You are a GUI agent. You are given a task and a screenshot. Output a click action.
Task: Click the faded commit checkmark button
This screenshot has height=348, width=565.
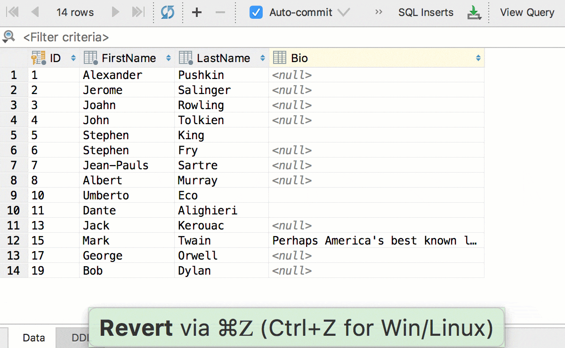tap(344, 13)
